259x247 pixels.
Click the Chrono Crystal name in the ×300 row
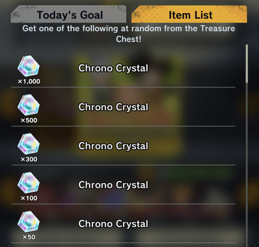tap(113, 146)
